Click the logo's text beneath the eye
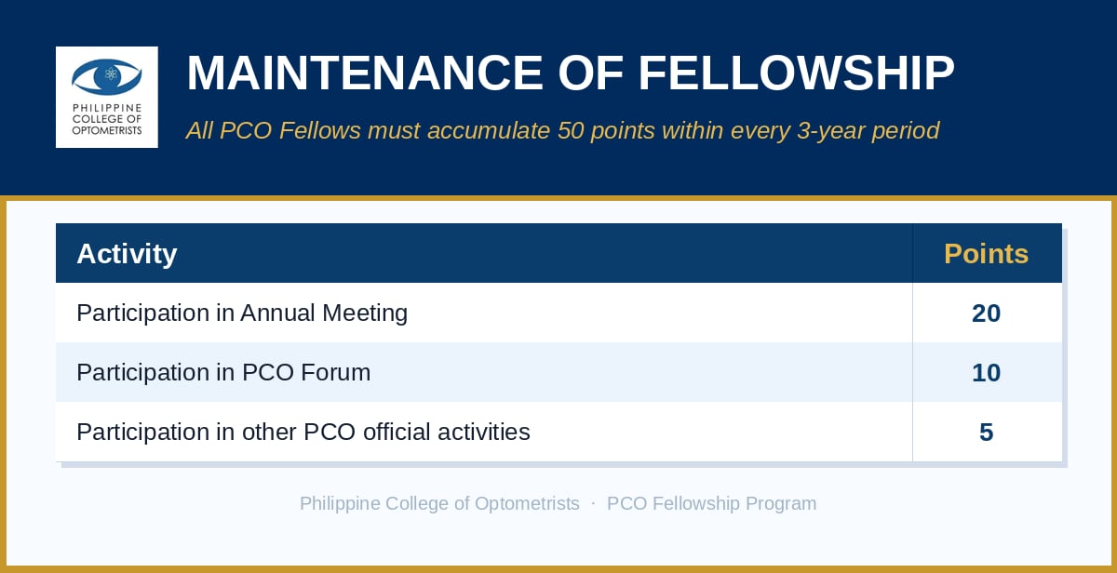Screen dimensions: 1117x573 click(107, 119)
